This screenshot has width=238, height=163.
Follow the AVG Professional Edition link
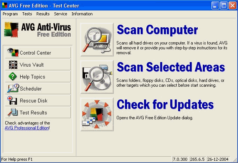pyautogui.click(x=27, y=128)
